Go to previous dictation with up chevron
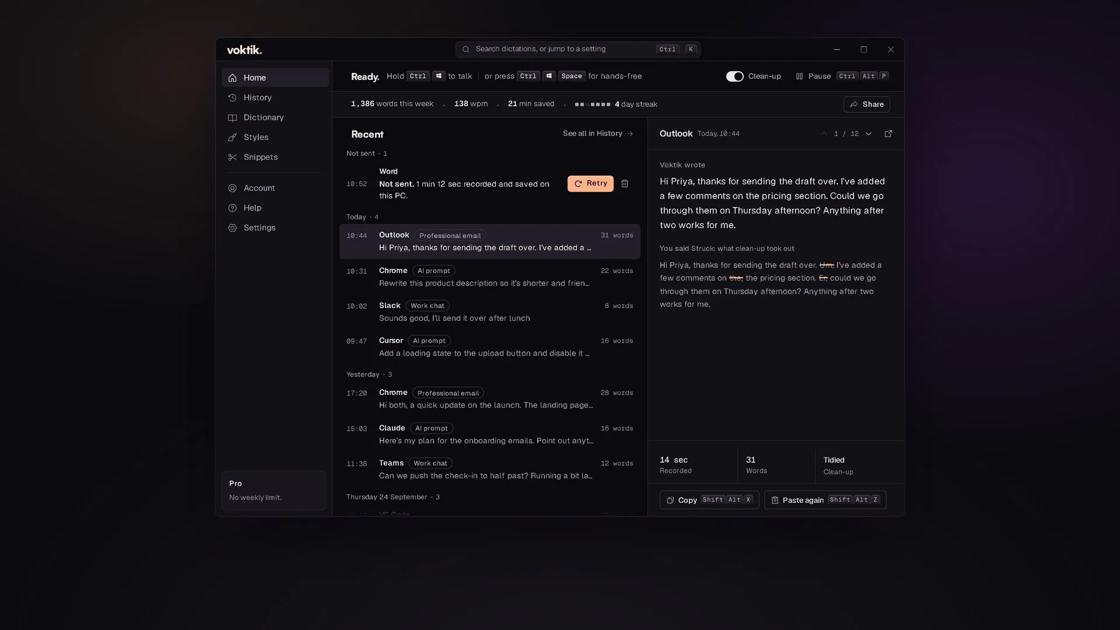 pyautogui.click(x=824, y=134)
